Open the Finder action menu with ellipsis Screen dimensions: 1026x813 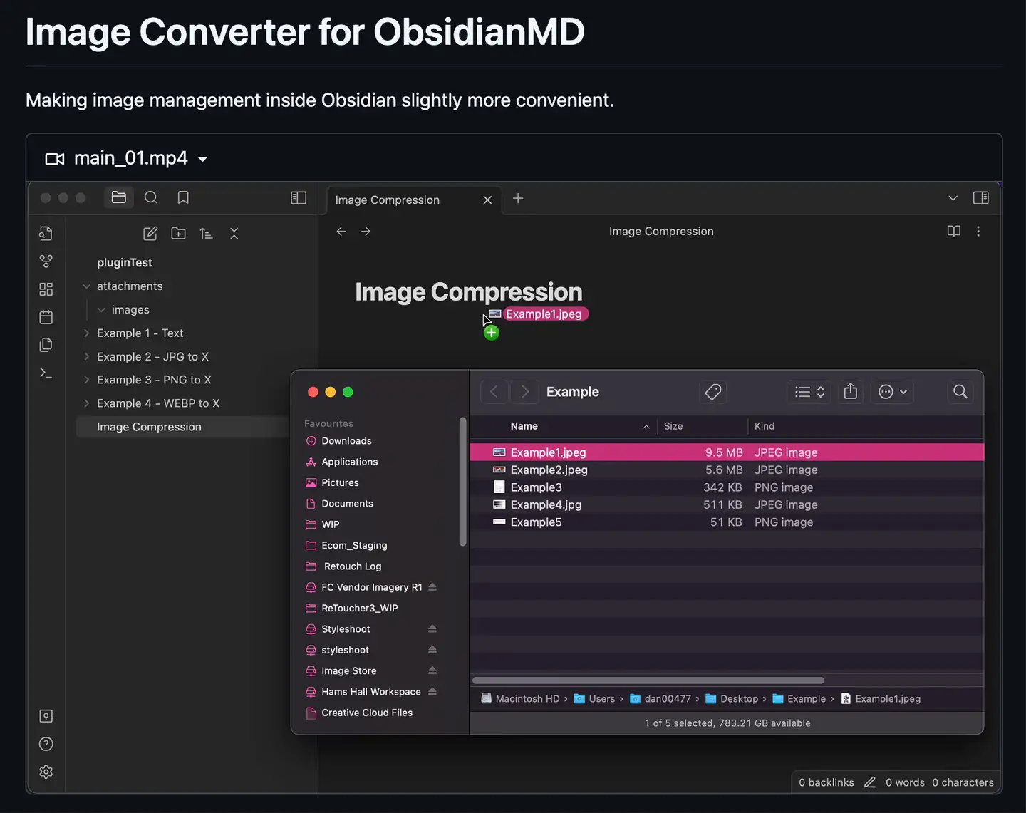(893, 392)
